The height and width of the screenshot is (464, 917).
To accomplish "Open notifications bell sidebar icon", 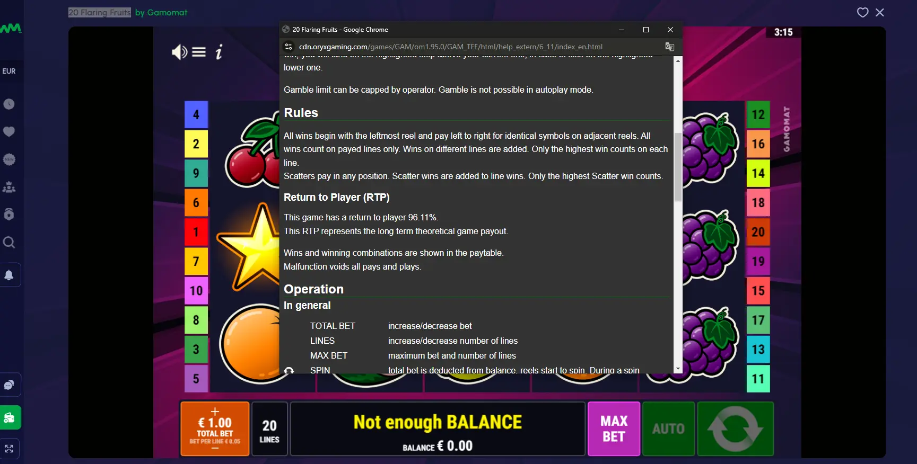I will point(9,275).
